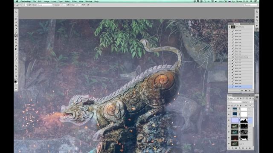Select the Pen tool

tap(16, 59)
